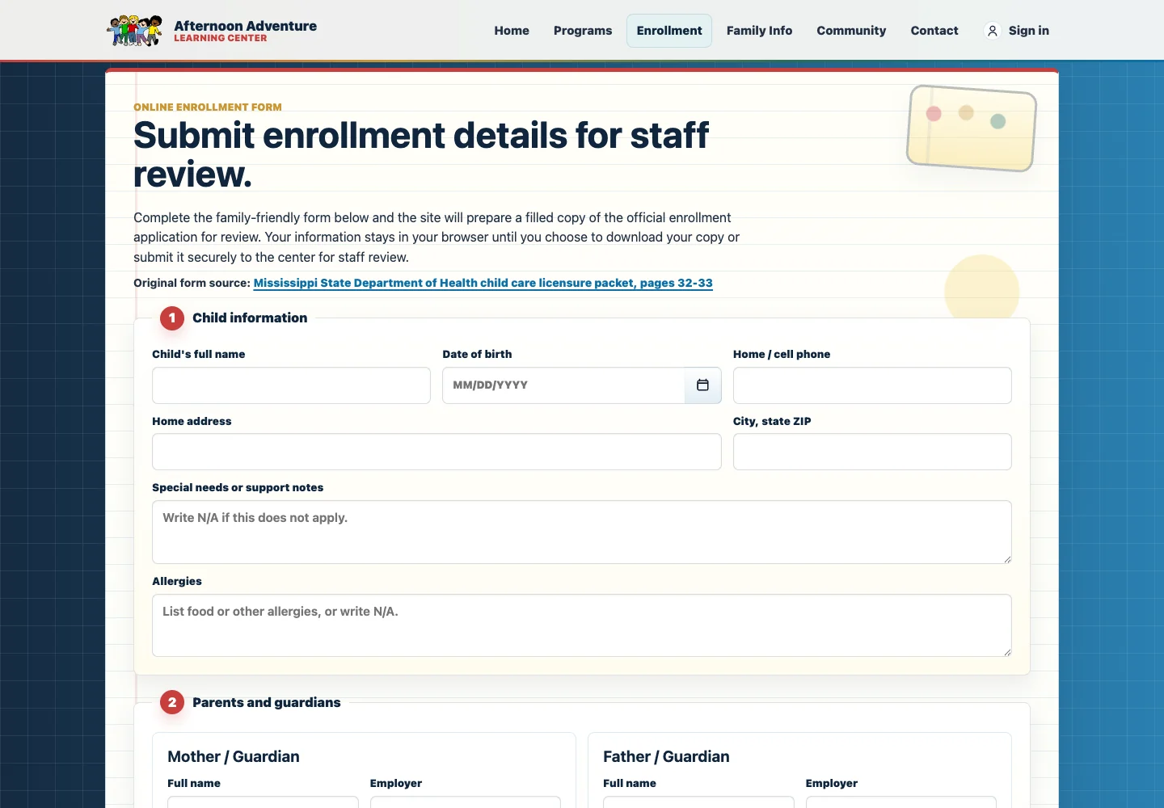Screen dimensions: 1164x808
Task: Click the ONLINE ENROLLMENT FORM label
Action: click(x=208, y=107)
